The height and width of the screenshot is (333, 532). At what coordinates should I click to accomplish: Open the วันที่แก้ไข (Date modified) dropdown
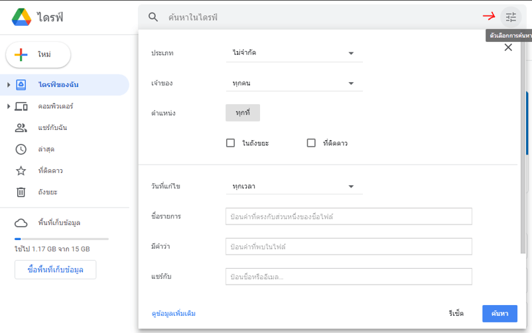tap(294, 186)
